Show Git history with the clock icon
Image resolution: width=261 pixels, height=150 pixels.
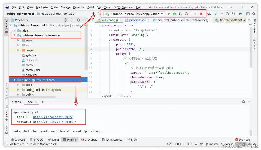(227, 14)
